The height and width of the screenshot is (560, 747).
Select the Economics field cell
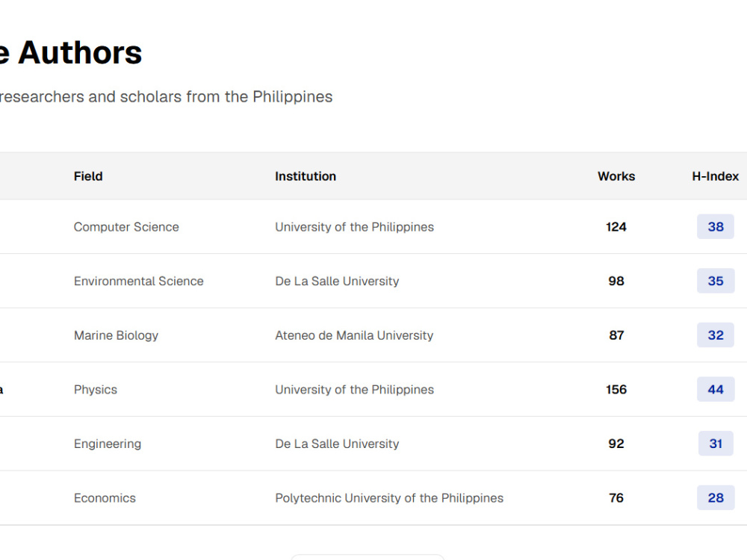[x=105, y=498]
